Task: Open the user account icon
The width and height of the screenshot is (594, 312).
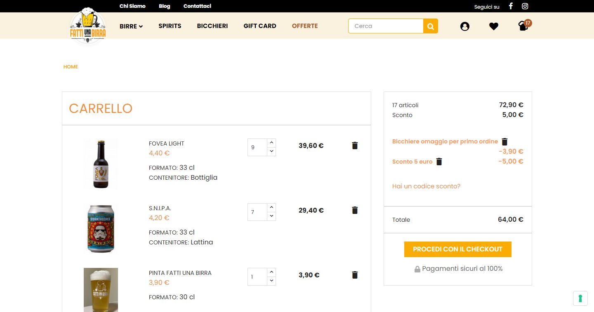Action: [465, 26]
